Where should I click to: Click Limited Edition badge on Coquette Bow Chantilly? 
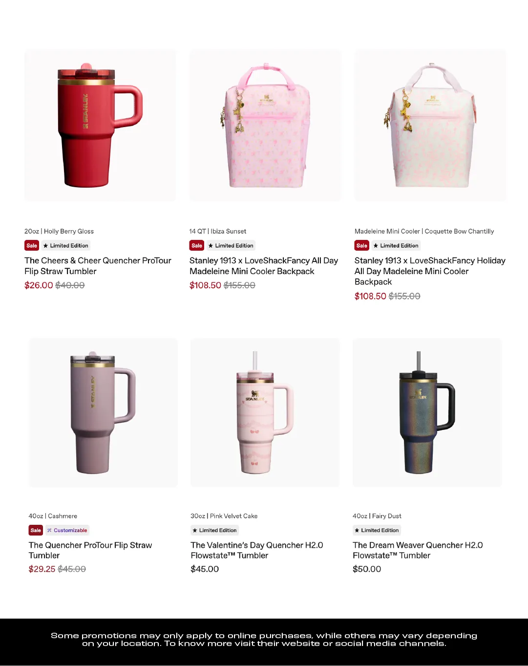[x=396, y=246]
